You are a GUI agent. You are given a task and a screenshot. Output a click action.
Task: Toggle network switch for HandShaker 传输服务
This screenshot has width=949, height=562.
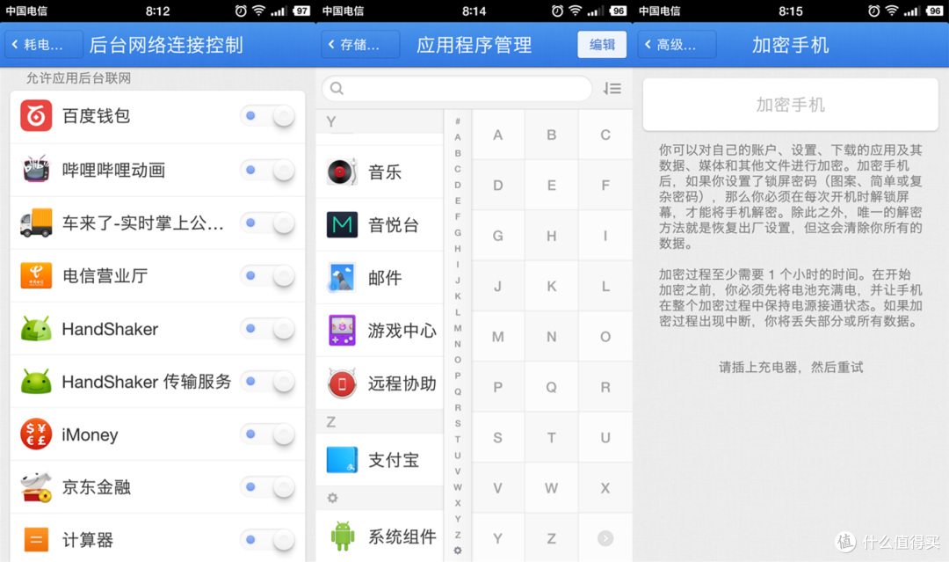click(x=267, y=382)
